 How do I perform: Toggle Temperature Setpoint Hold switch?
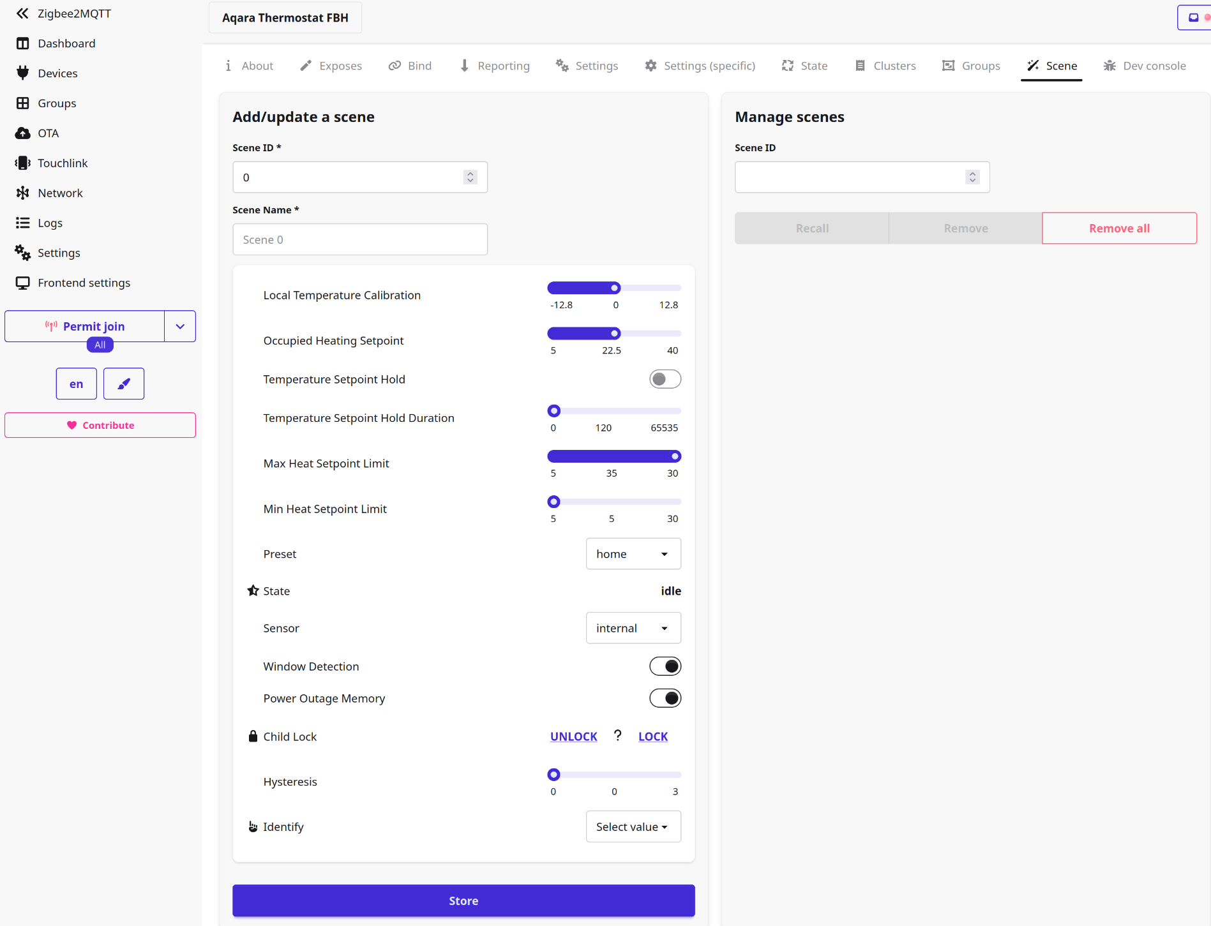click(x=665, y=379)
